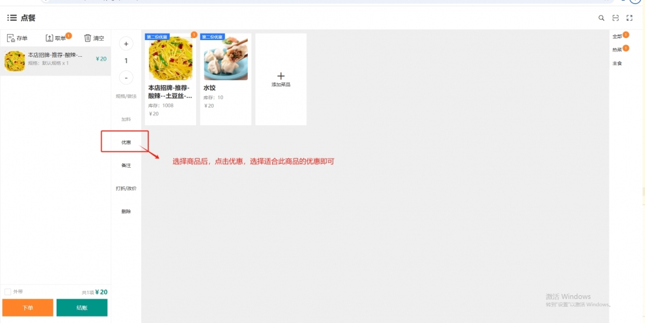Toggle fullscreen mode icon
Screen dimensions: 645x323
pos(630,18)
